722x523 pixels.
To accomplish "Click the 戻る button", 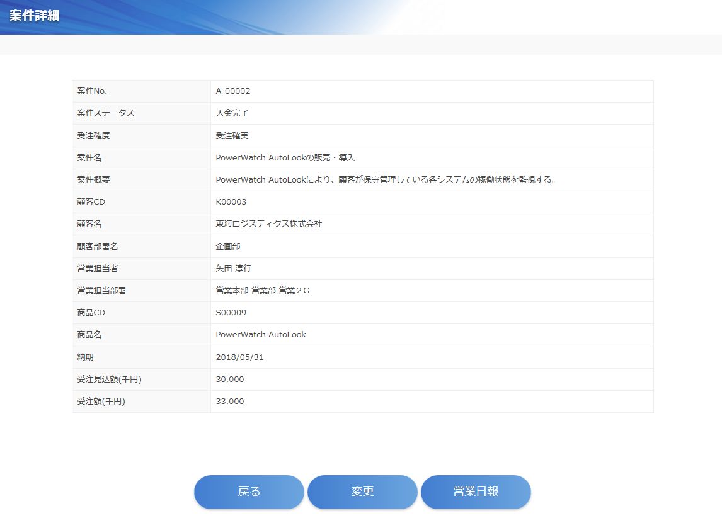I will 249,492.
